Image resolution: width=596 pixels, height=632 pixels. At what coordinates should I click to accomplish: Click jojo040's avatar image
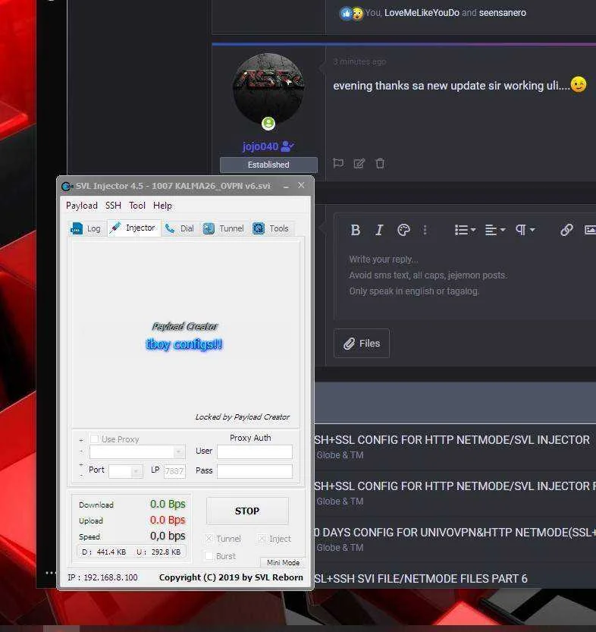(268, 89)
